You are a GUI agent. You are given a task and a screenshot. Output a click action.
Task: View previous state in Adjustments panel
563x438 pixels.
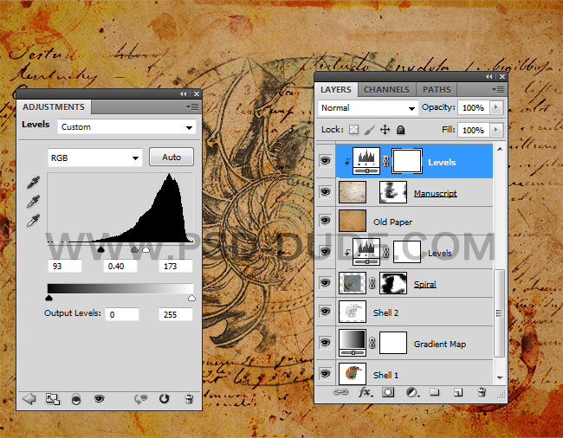140,399
